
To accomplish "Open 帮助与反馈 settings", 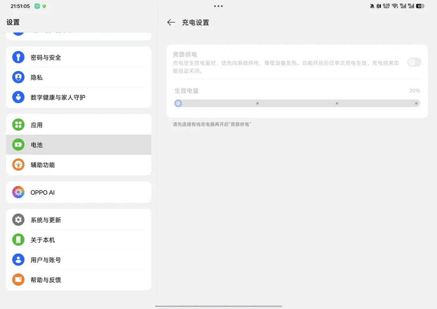I will [x=78, y=279].
